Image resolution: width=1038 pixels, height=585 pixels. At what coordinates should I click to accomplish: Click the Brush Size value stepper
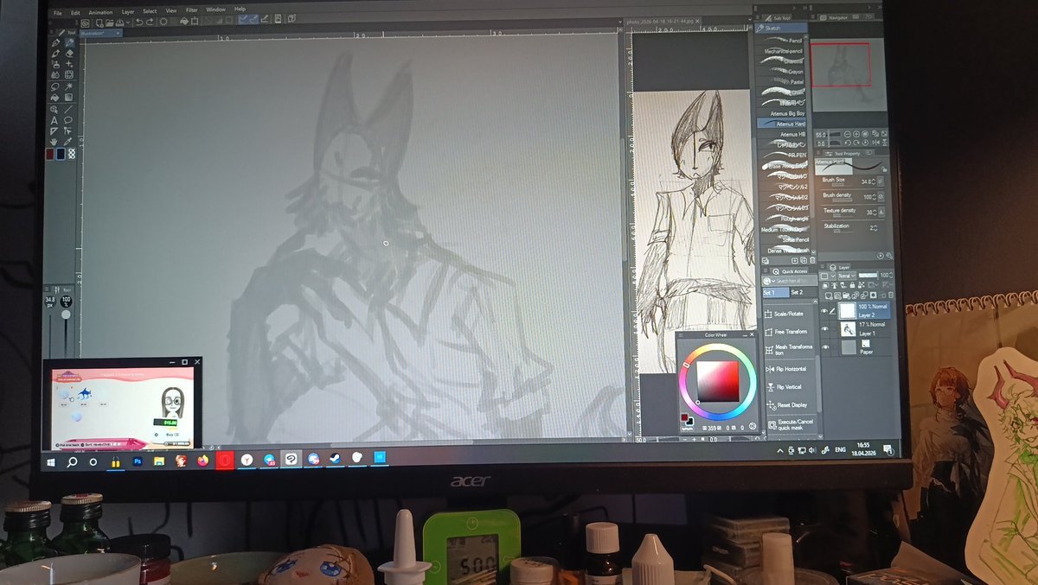(874, 181)
